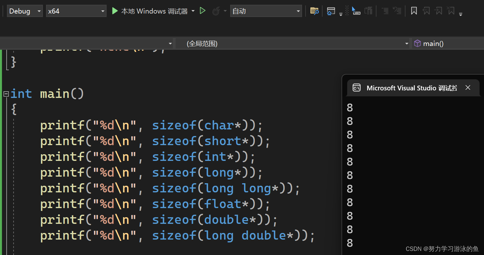The width and height of the screenshot is (484, 255).
Task: Toggle a bookmark on the current line
Action: pyautogui.click(x=414, y=11)
